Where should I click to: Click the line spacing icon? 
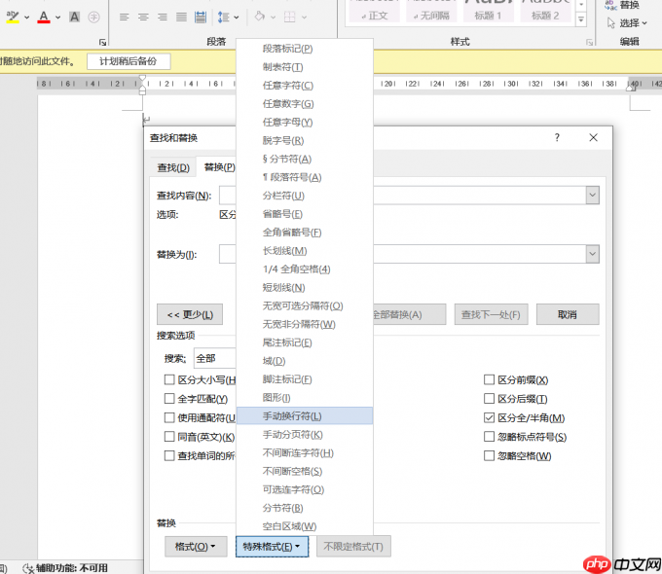pyautogui.click(x=223, y=17)
